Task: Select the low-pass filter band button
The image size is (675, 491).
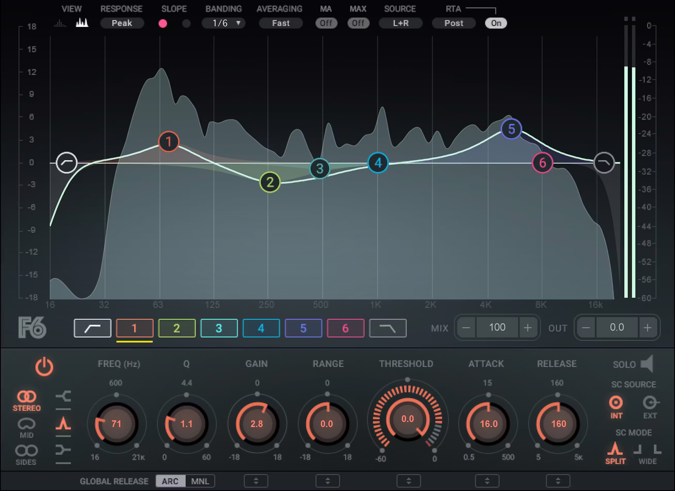Action: [x=388, y=328]
